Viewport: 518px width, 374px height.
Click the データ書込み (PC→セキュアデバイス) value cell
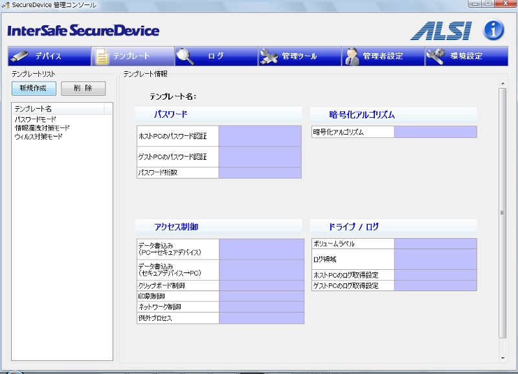click(x=262, y=249)
